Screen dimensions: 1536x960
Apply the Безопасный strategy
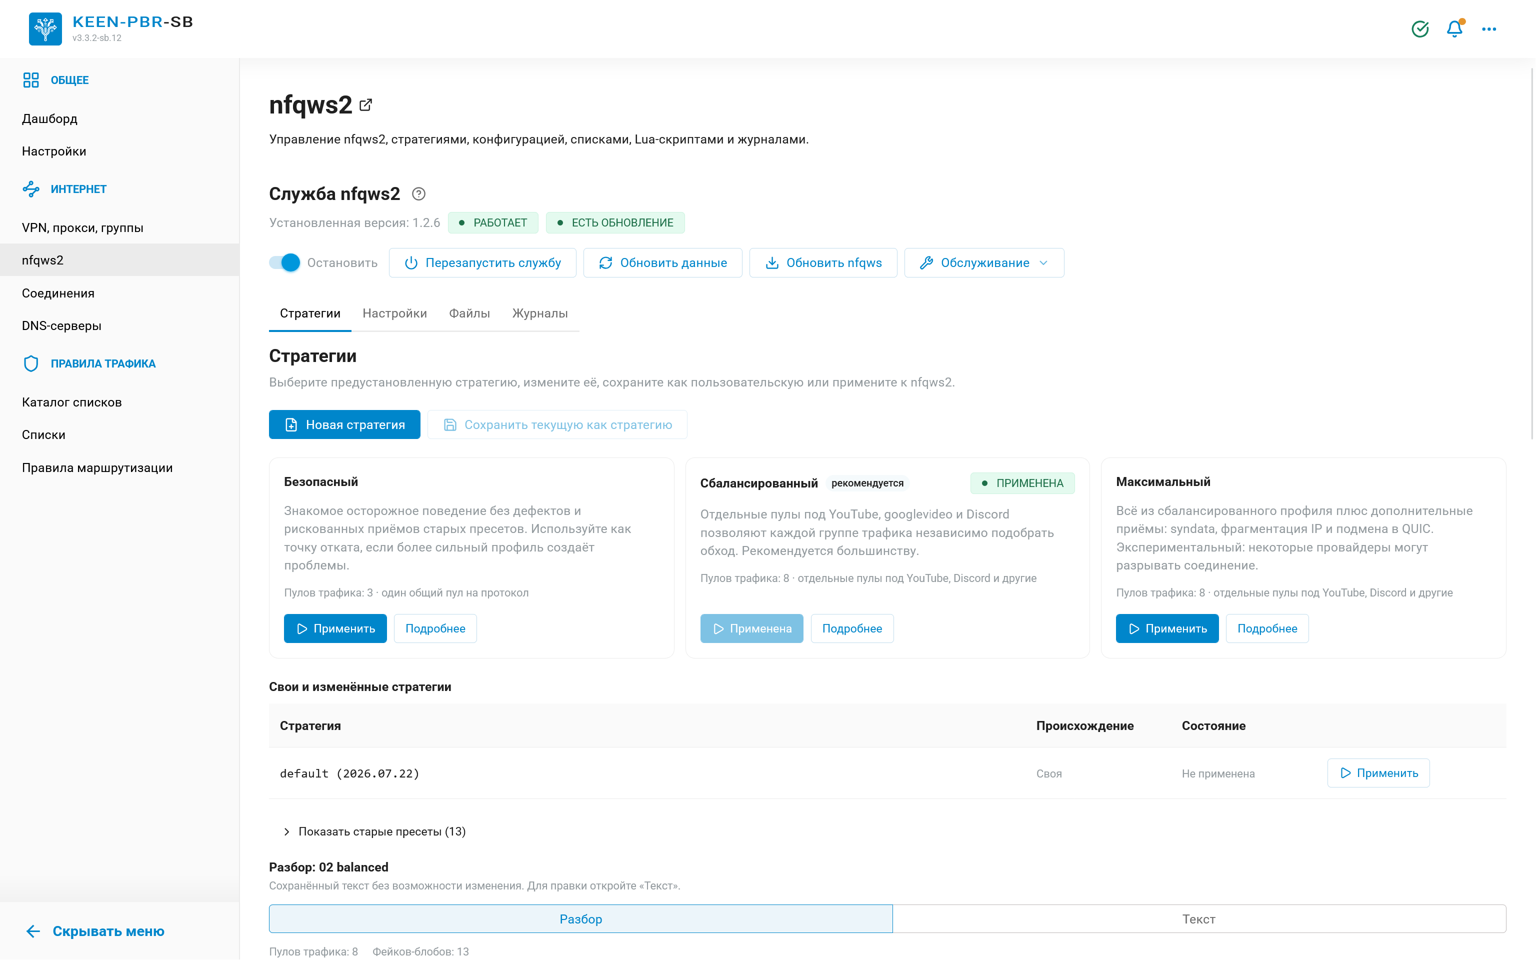(x=335, y=628)
